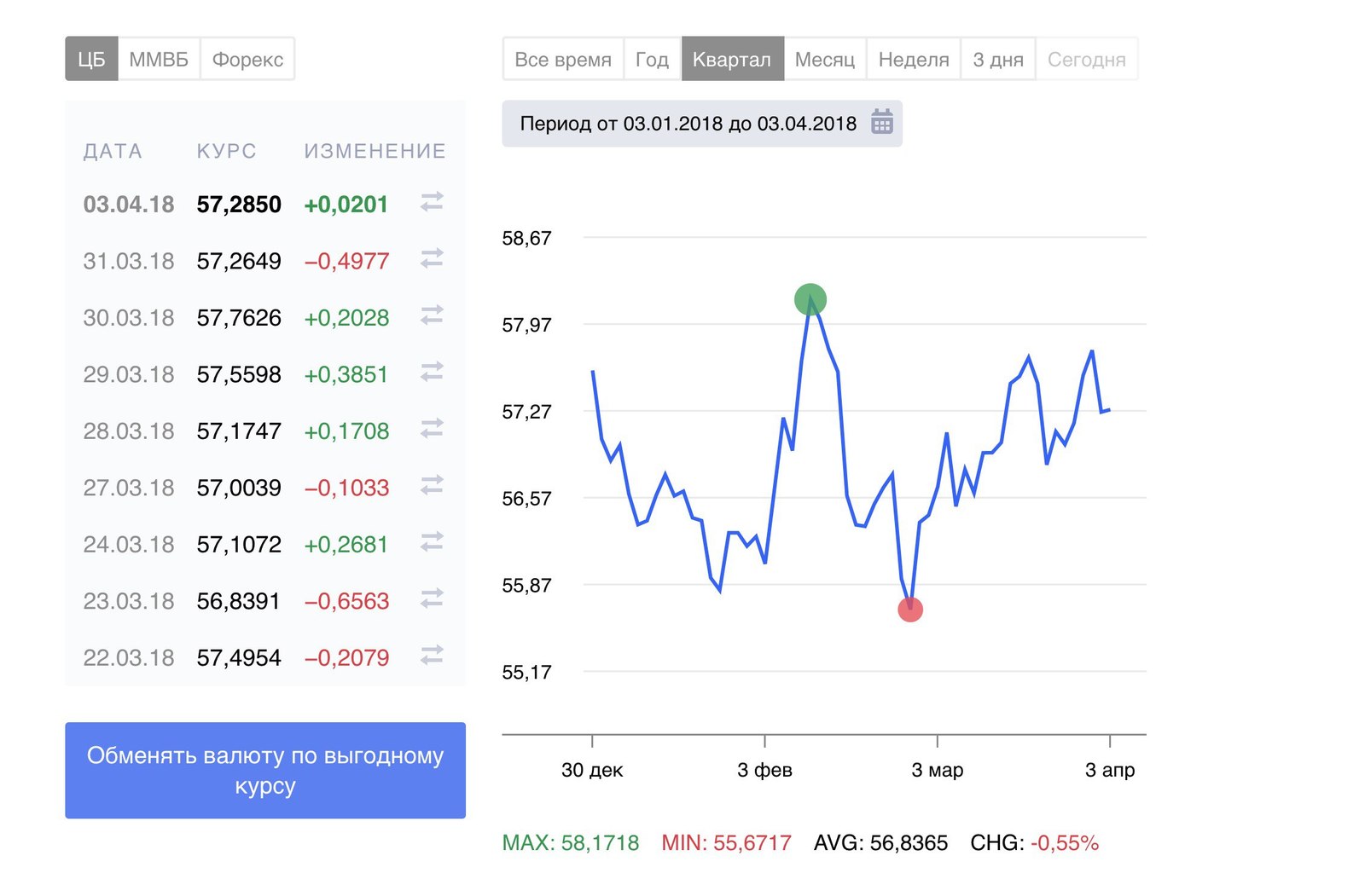Click the change value –0,6563
Viewport: 1365px width, 873px height.
346,601
